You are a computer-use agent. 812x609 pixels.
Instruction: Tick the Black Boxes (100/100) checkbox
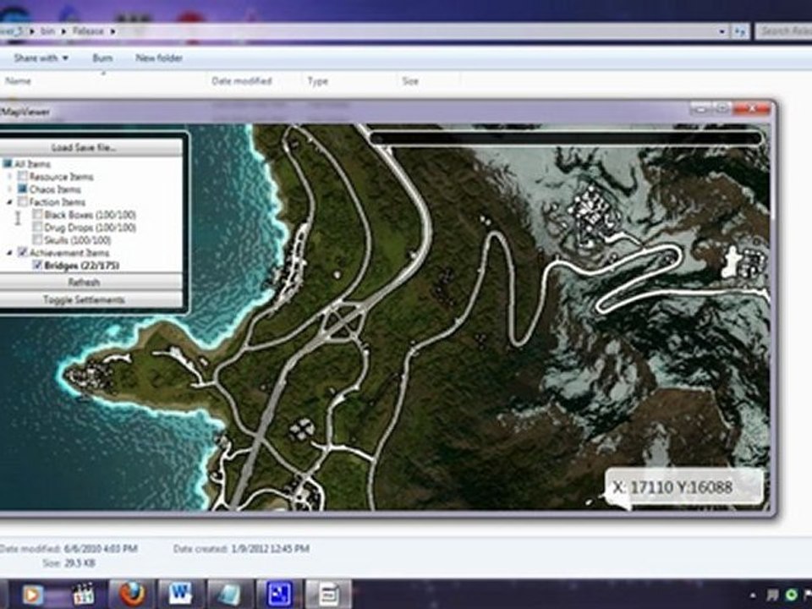[37, 214]
